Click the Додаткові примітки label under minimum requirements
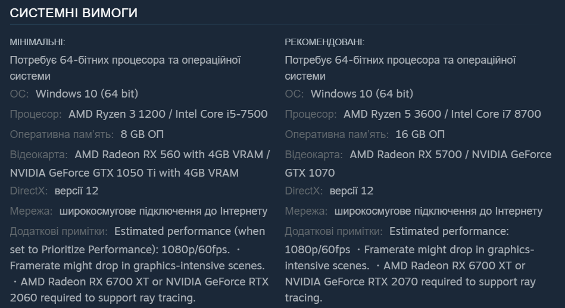Viewport: 565px width, 308px height. 58,231
